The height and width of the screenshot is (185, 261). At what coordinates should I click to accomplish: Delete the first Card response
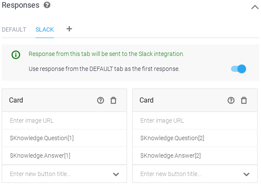(x=113, y=100)
